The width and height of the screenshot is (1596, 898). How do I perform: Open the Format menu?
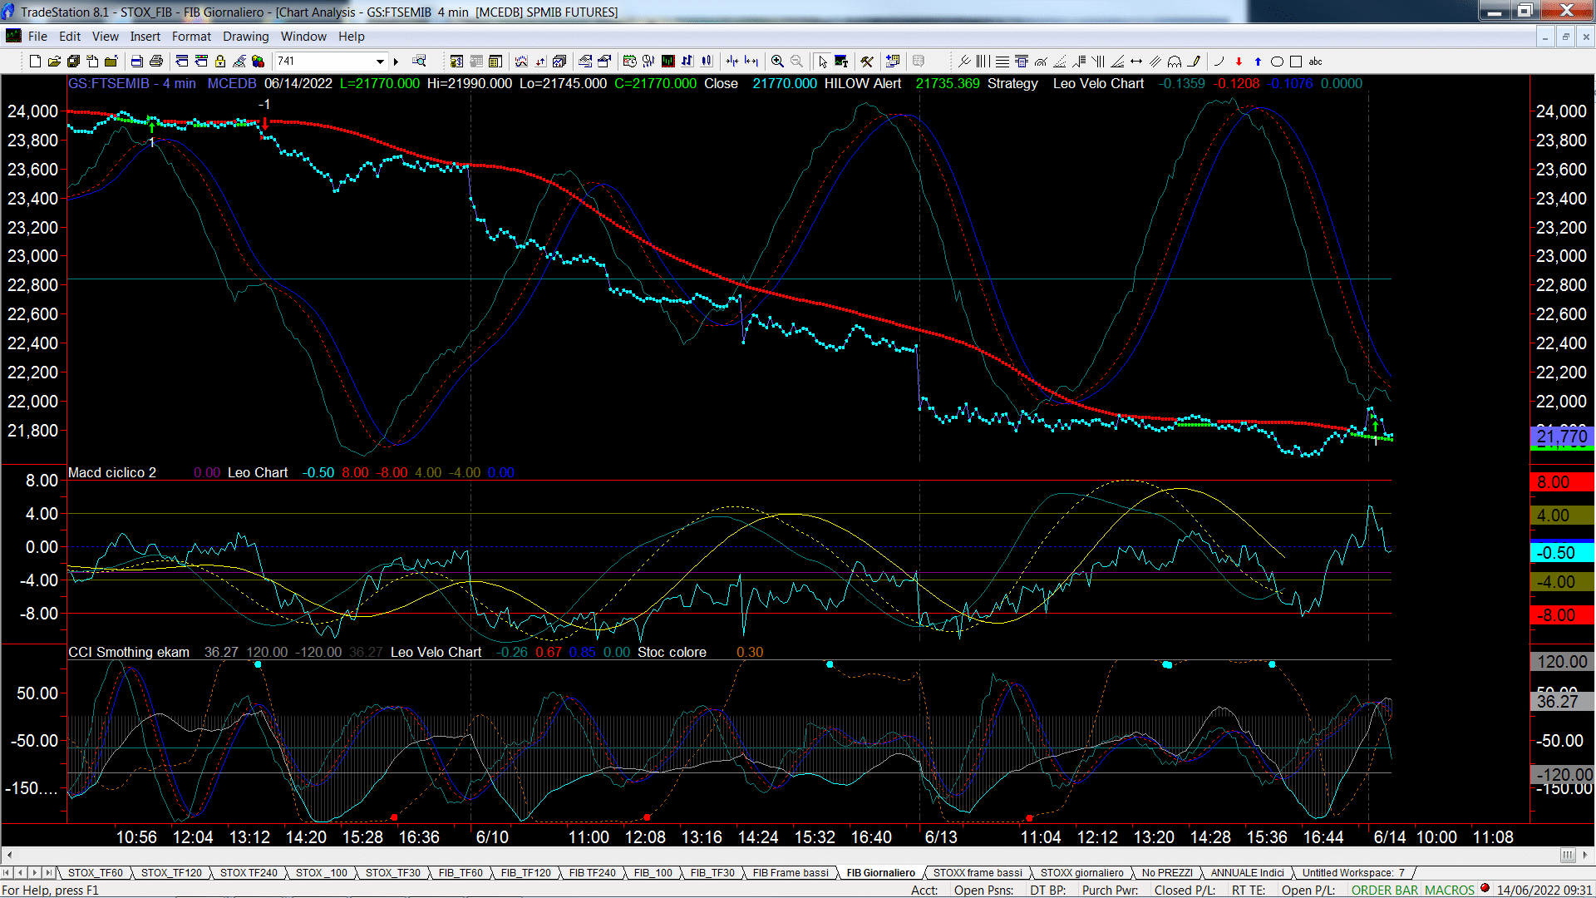(192, 37)
